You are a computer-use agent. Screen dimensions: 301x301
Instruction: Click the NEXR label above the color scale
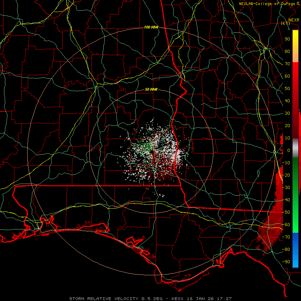pyautogui.click(x=294, y=20)
